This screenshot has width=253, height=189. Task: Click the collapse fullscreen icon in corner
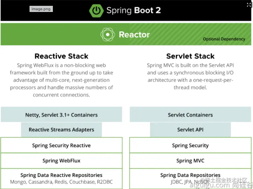(x=249, y=5)
